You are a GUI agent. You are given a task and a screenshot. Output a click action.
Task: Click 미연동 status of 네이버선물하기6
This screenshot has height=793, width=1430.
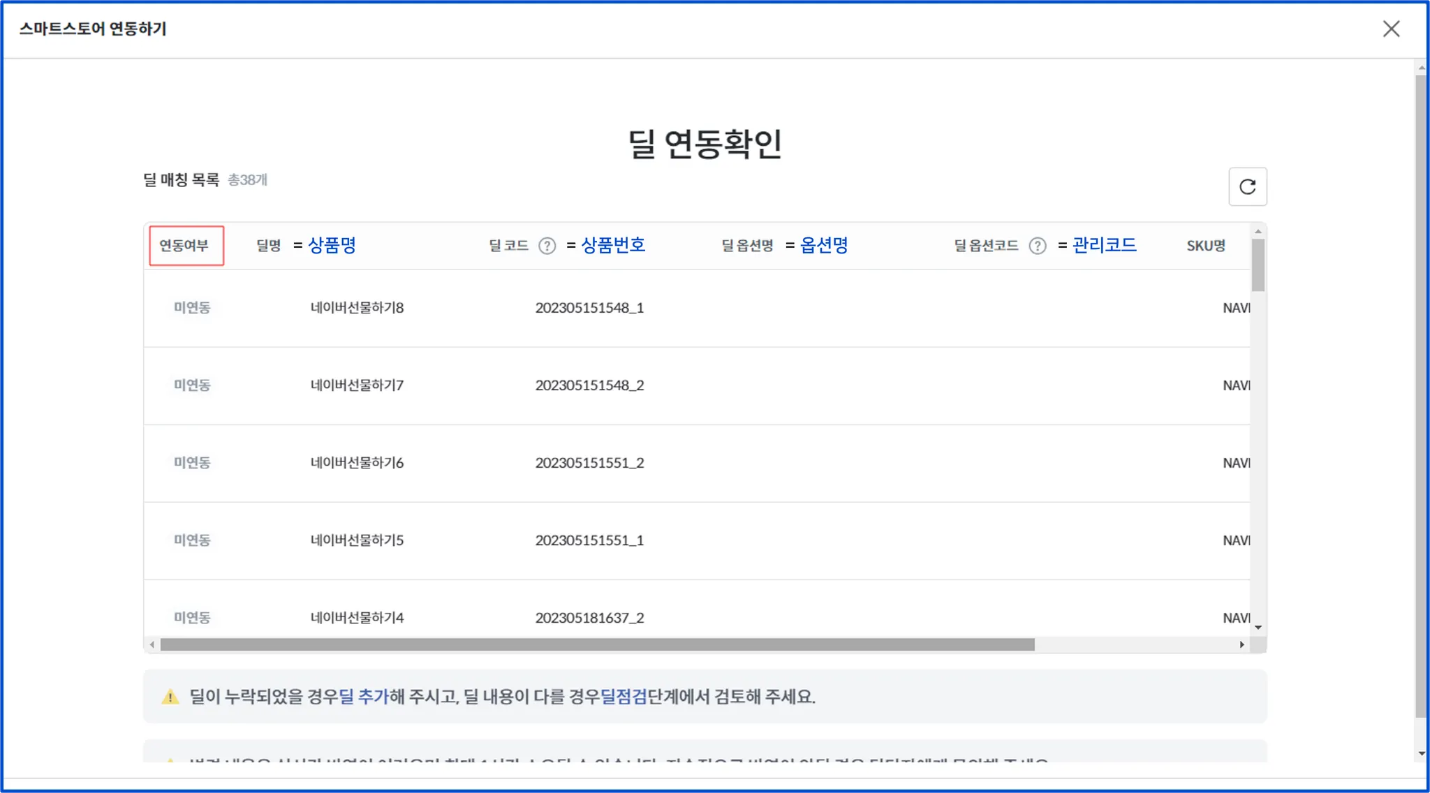(192, 463)
